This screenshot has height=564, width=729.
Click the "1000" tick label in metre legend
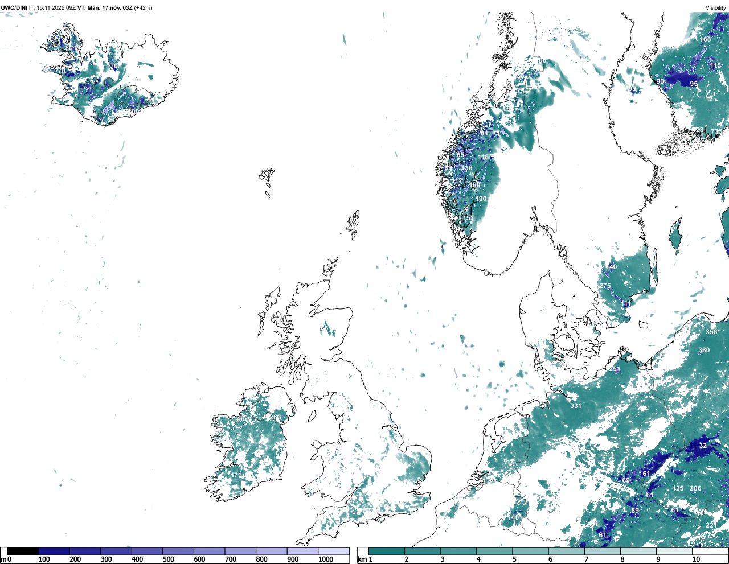326,559
